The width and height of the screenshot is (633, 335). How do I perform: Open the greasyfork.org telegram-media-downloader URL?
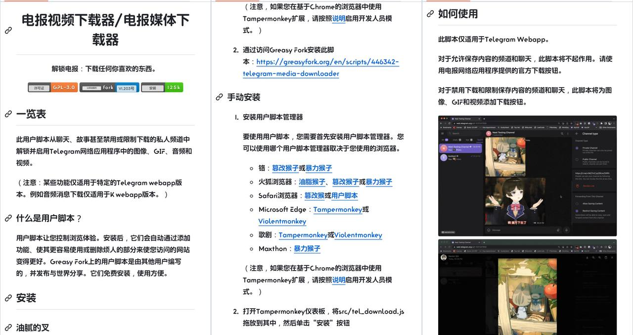click(x=320, y=68)
